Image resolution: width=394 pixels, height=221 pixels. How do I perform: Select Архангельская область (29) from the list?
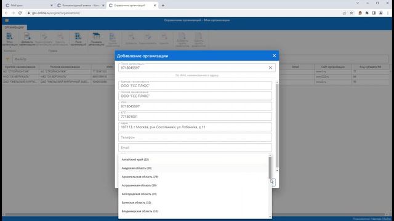pyautogui.click(x=193, y=177)
